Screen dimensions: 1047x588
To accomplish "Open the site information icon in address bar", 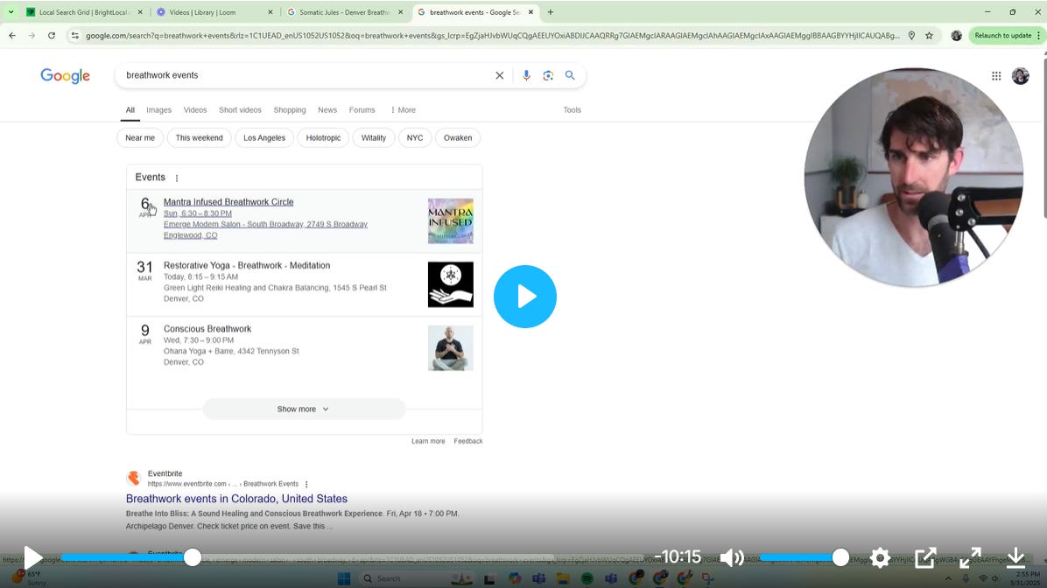I will (x=74, y=35).
